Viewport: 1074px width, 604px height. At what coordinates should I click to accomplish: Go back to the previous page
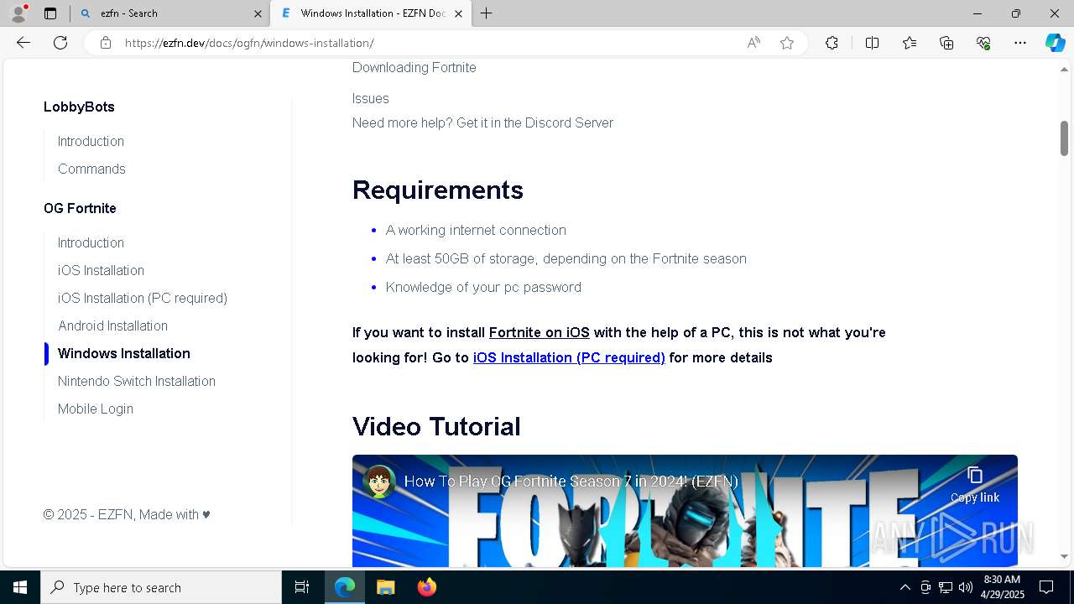coord(23,43)
